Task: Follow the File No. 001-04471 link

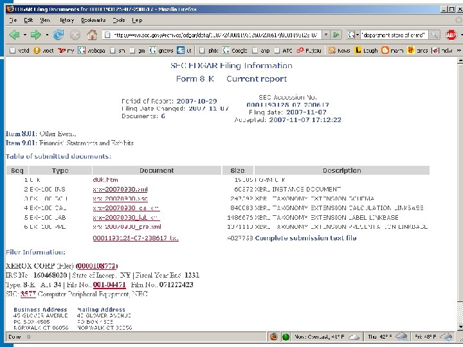Action: [x=109, y=285]
